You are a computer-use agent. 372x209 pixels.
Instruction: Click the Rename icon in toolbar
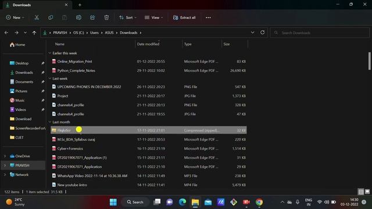coord(78,17)
